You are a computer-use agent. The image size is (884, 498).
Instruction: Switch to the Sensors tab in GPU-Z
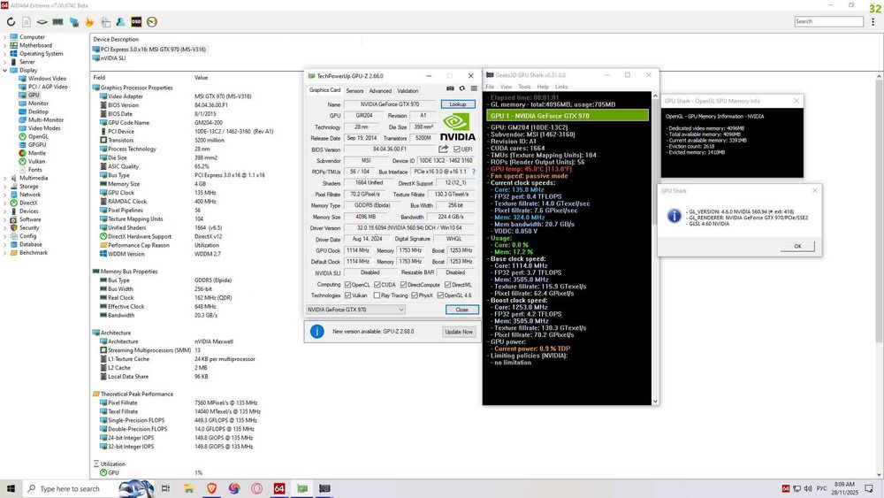click(x=354, y=91)
